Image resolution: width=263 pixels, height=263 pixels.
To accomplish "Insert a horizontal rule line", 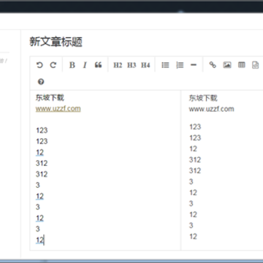I will (x=194, y=65).
